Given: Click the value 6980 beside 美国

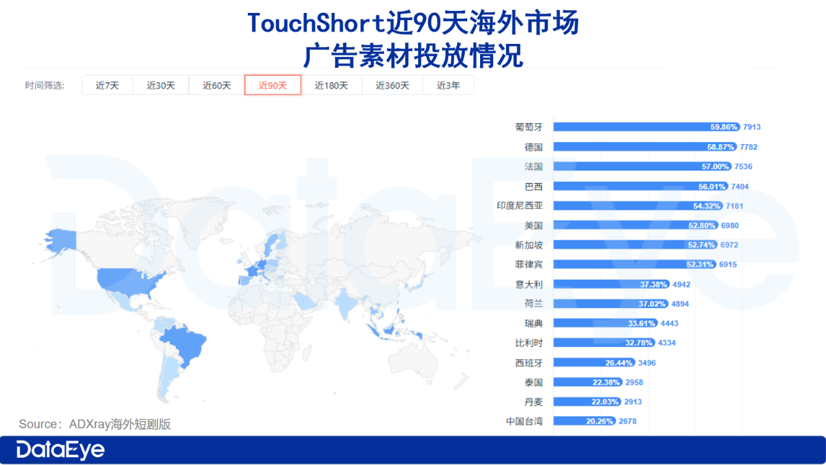Looking at the screenshot, I should pos(730,225).
